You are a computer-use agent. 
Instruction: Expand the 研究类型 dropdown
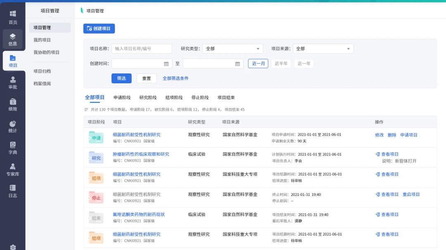(232, 49)
